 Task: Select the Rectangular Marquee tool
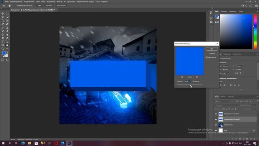7,13
